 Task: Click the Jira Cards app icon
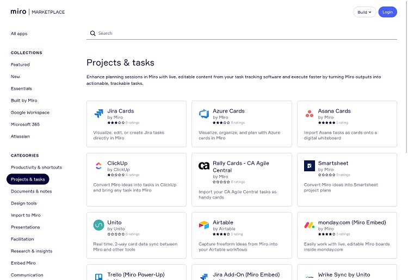pos(98,114)
